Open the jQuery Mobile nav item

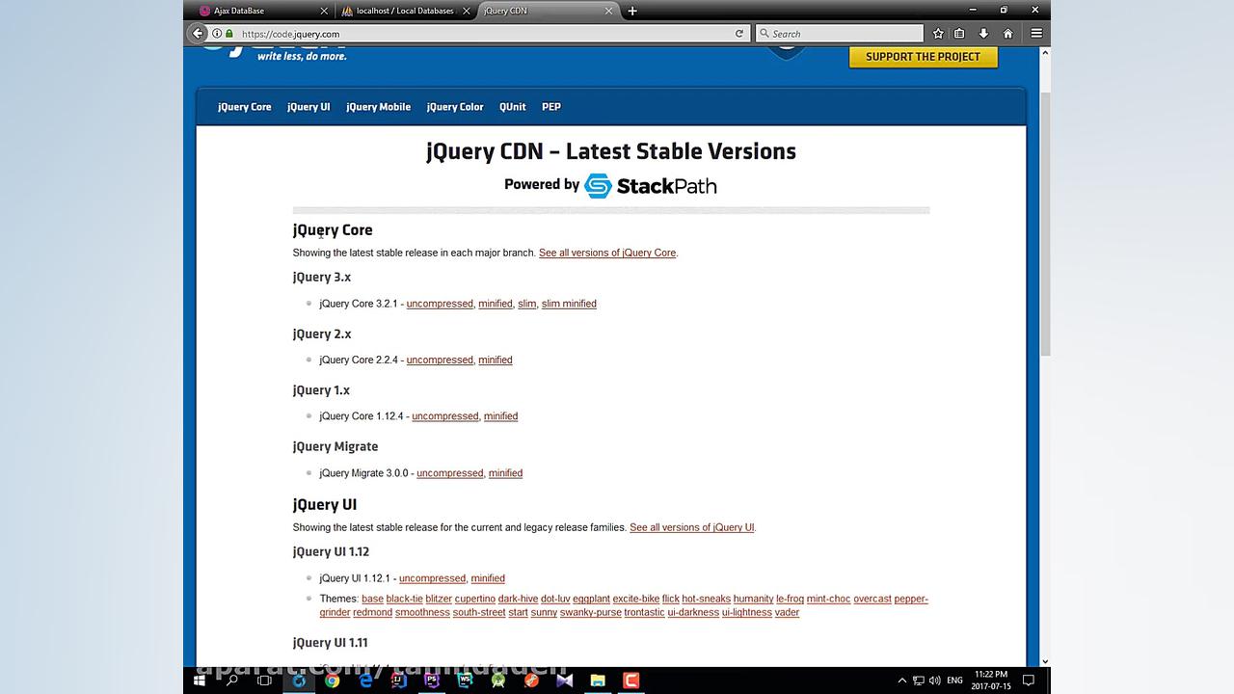pos(379,107)
